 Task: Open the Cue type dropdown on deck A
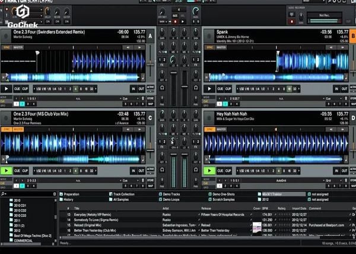click(x=130, y=98)
